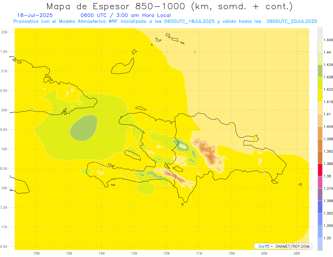Screen dimensions: 333x257
Task: Click the date label "18-Jul-2025"
Action: pos(35,16)
